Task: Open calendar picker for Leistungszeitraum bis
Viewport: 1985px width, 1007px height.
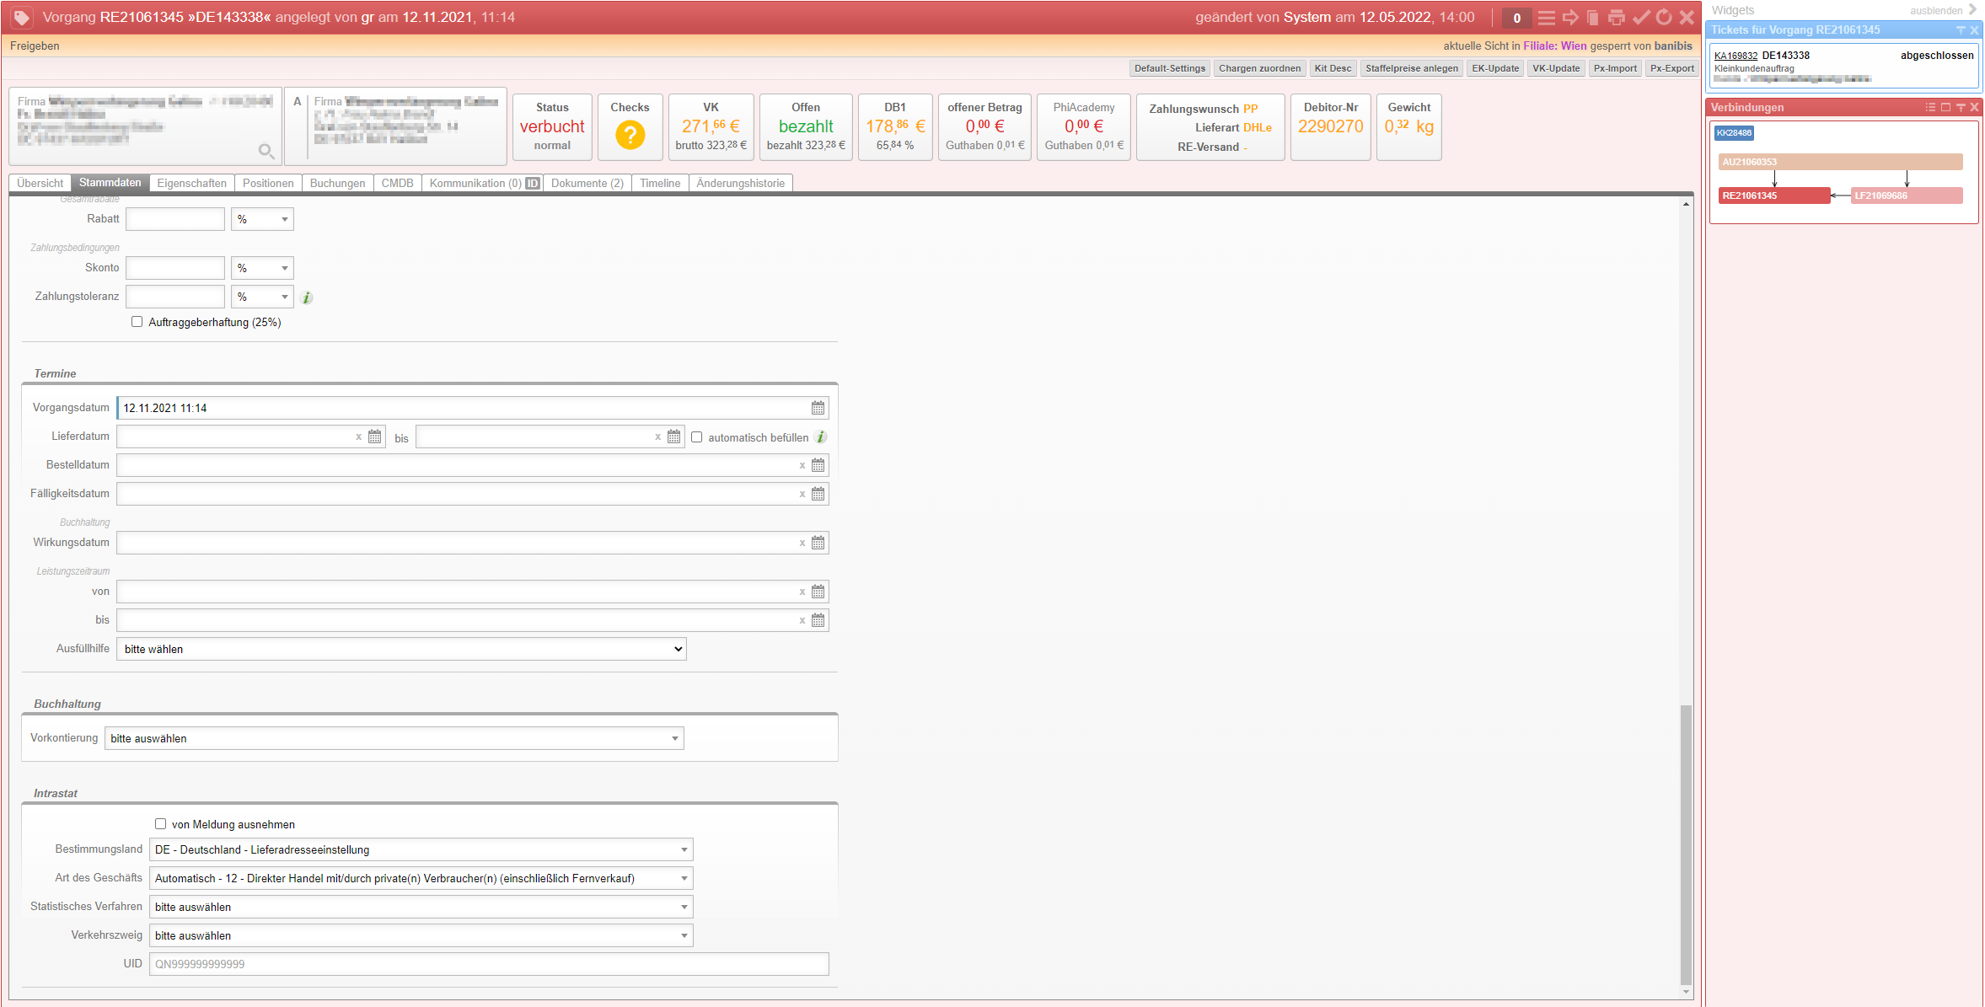Action: point(818,620)
